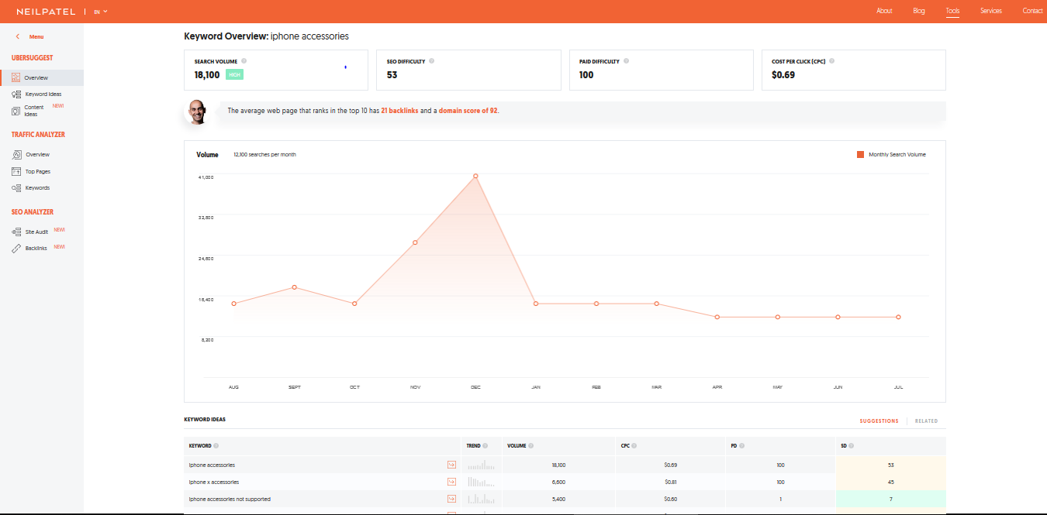Screen dimensions: 1047x515
Task: Click the Top Pages icon
Action: (x=16, y=171)
